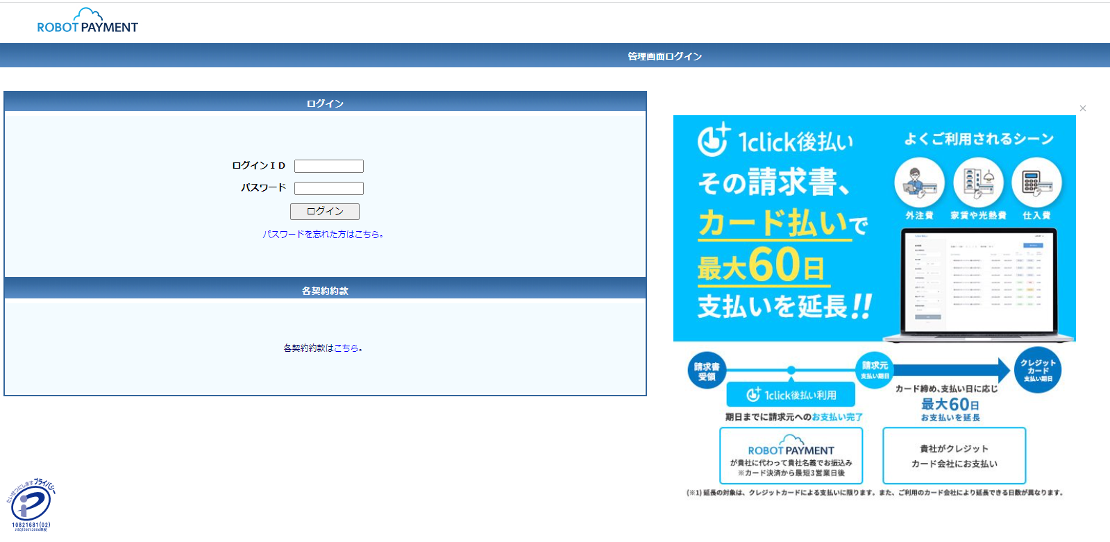Click the 家賃や光熱費 scene icon

pos(978,183)
